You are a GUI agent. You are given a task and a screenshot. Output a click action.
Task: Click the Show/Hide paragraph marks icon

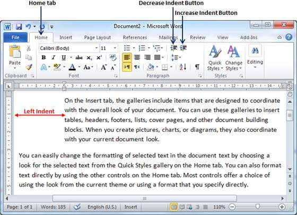(x=197, y=67)
